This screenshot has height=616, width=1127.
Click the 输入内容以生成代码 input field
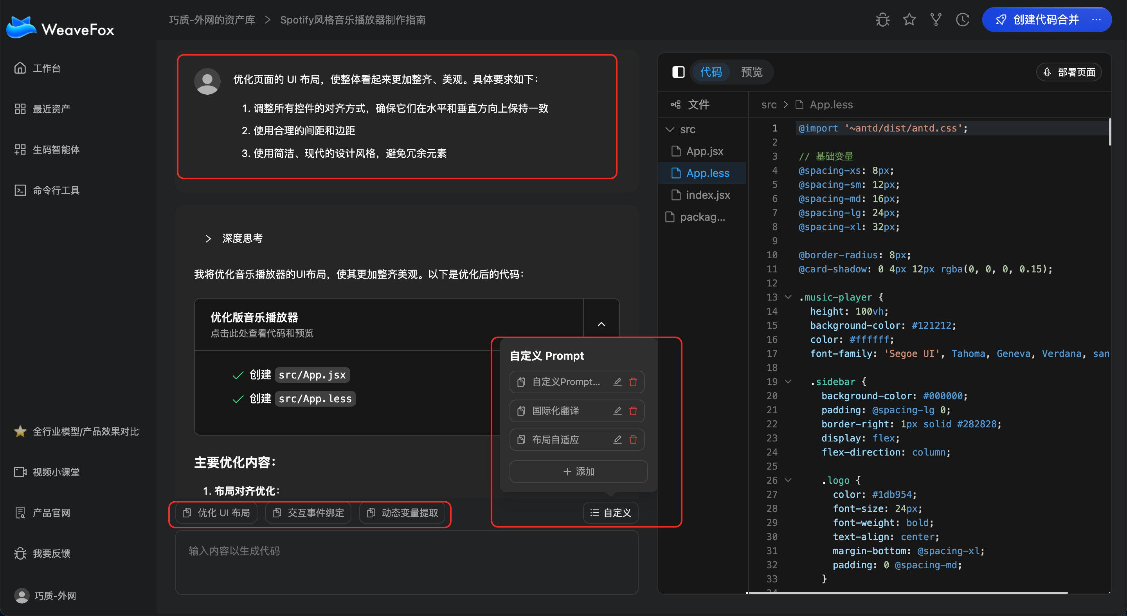tap(407, 562)
